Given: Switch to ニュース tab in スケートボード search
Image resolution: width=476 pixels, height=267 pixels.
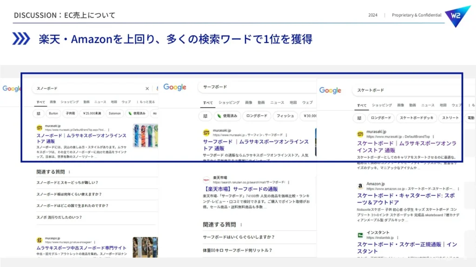Looking at the screenshot, I should pyautogui.click(x=428, y=105).
